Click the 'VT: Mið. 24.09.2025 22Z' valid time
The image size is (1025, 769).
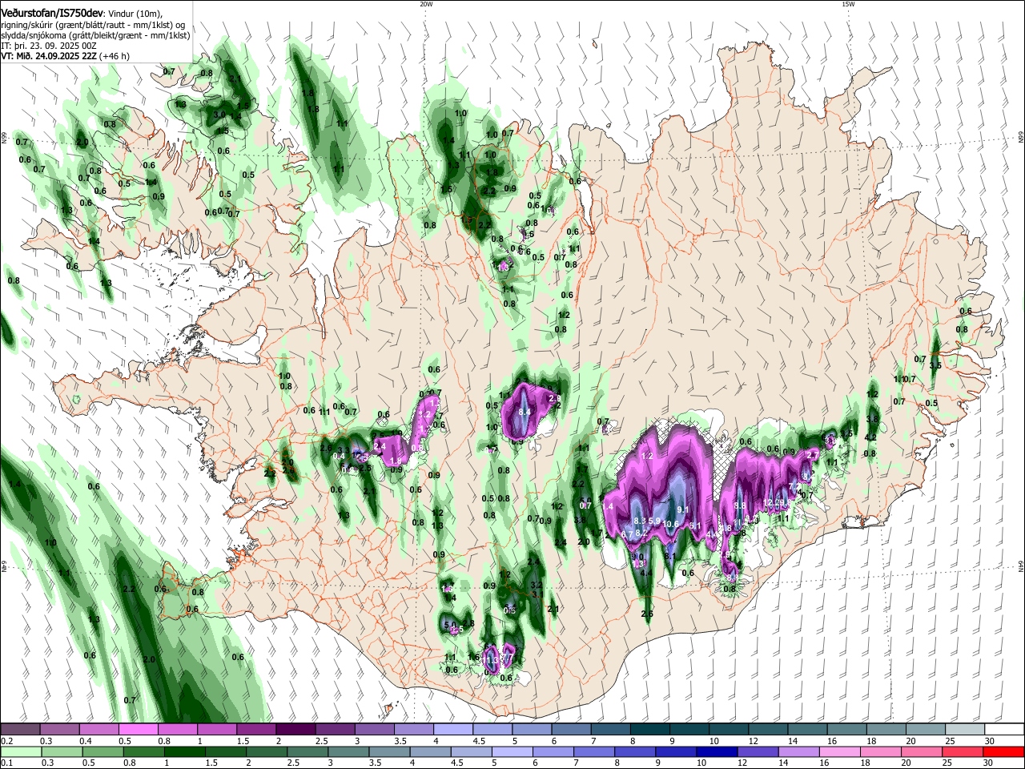(x=49, y=56)
